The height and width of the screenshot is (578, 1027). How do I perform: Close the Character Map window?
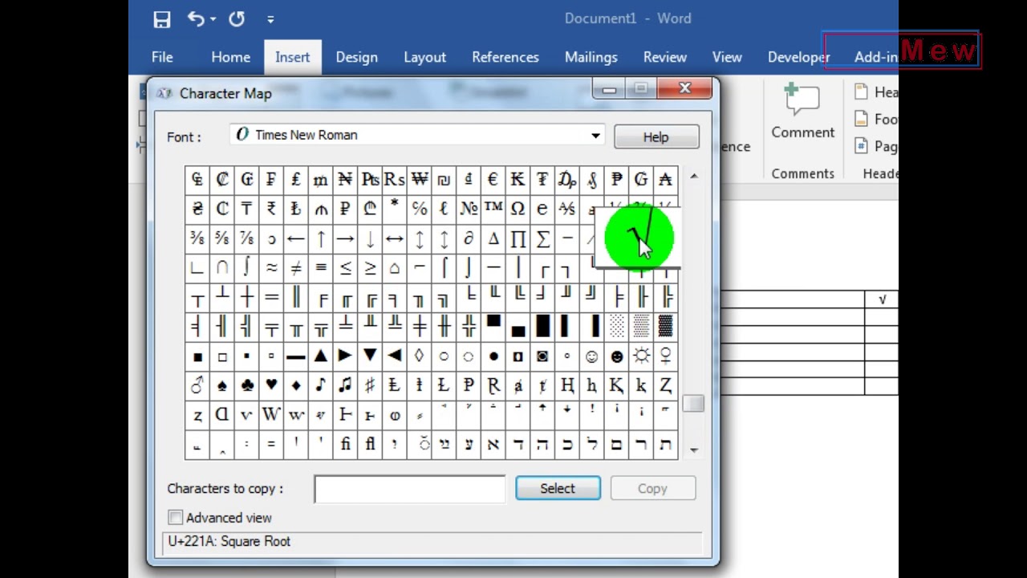click(684, 88)
